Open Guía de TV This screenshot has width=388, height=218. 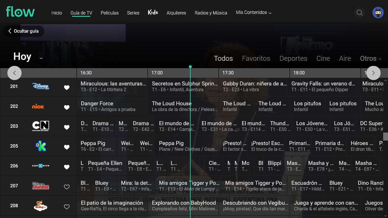pos(81,13)
